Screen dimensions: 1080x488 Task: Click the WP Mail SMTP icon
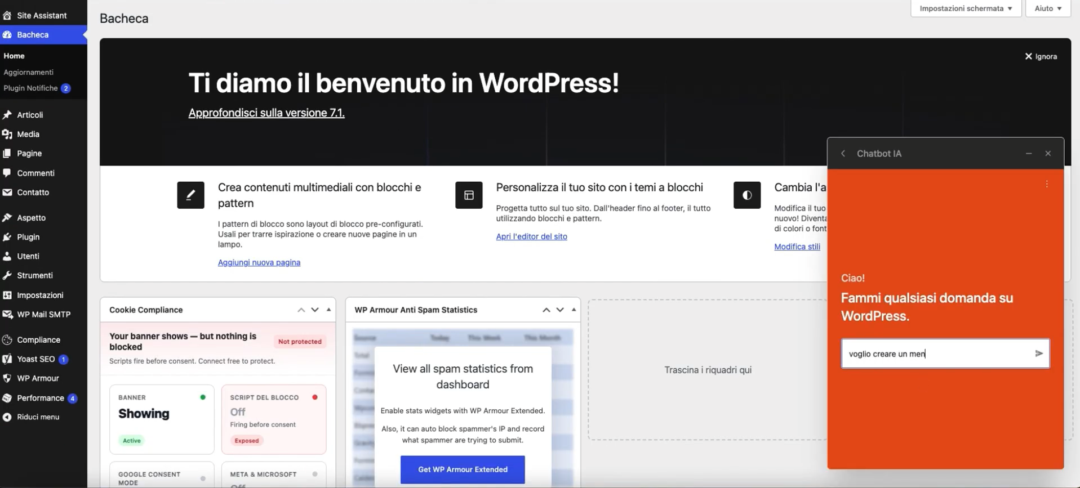pyautogui.click(x=7, y=314)
